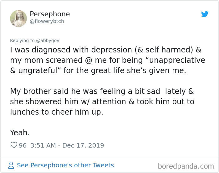Click the 96 likes count
The height and width of the screenshot is (173, 219).
coord(23,145)
